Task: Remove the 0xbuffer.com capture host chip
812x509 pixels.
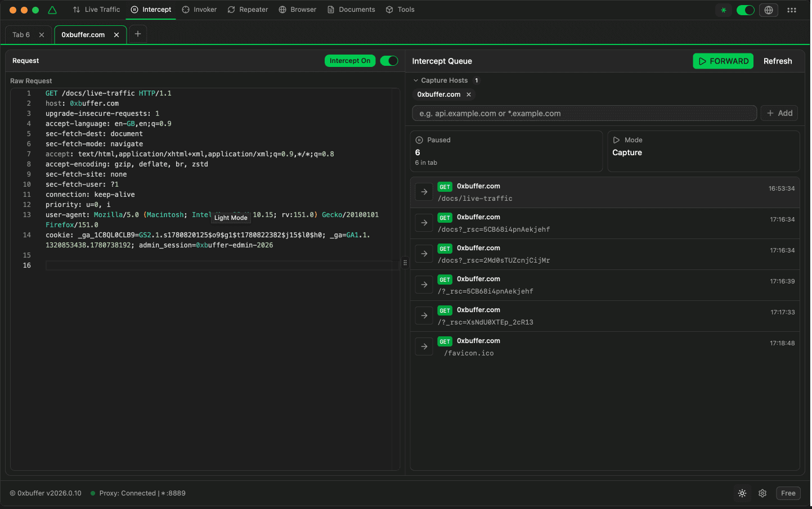Action: click(x=469, y=94)
